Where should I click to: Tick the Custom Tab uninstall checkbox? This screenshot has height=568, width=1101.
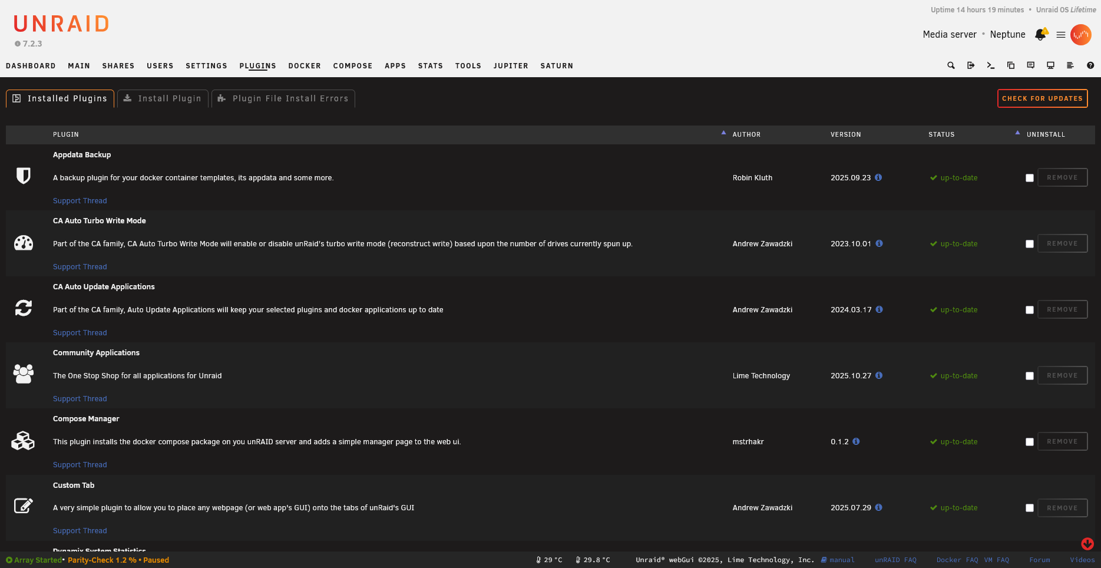click(1030, 507)
